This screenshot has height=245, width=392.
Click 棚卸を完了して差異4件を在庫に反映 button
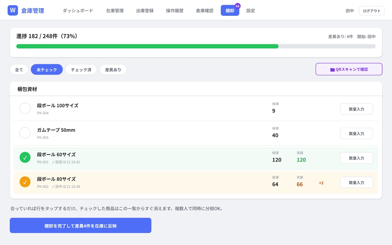pyautogui.click(x=81, y=225)
